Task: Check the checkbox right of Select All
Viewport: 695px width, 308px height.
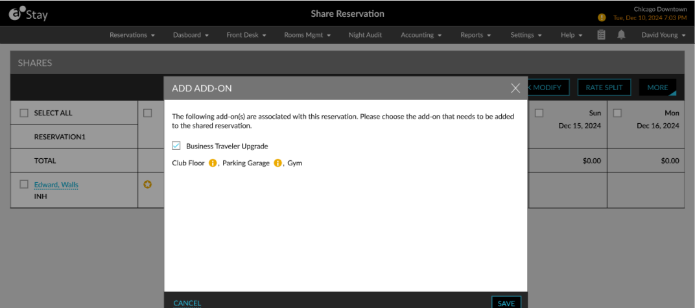Action: point(148,113)
